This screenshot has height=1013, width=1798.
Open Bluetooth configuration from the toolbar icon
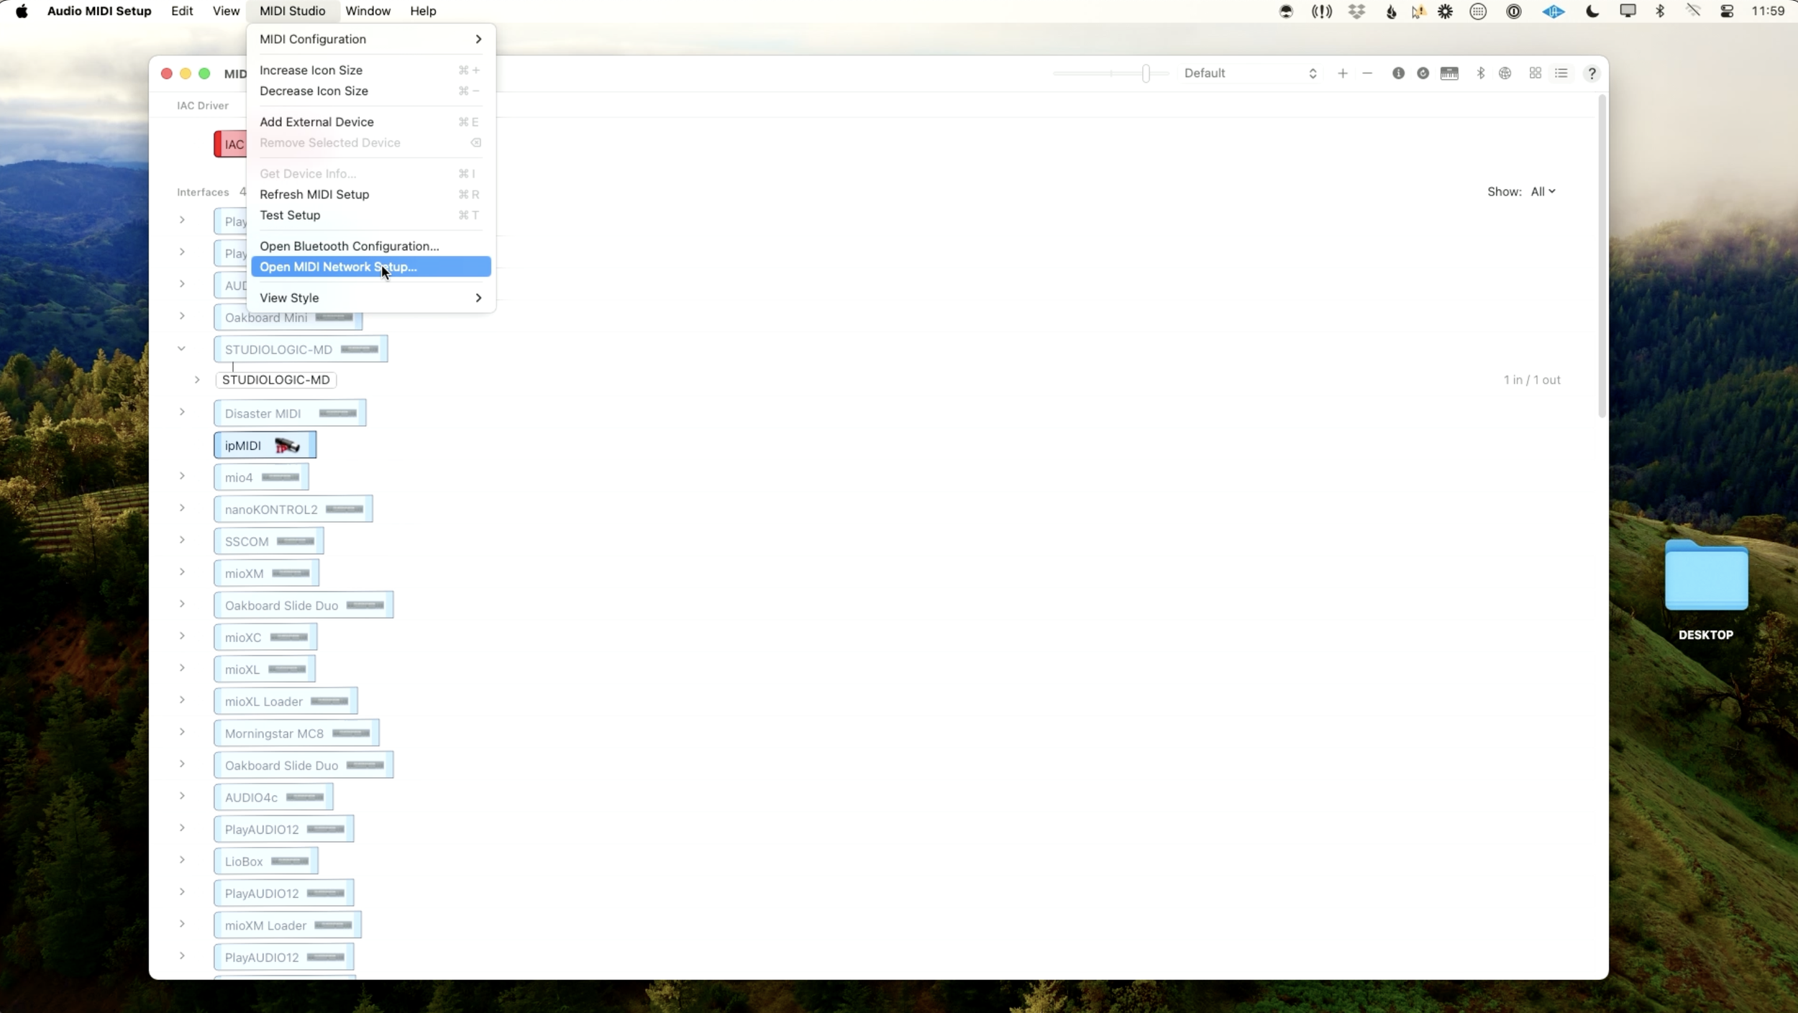point(1480,73)
